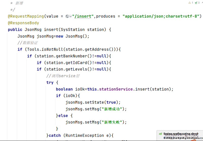203x141 pixels.
Task: Click the warning triangle inspection indicator
Action: click(190, 3)
